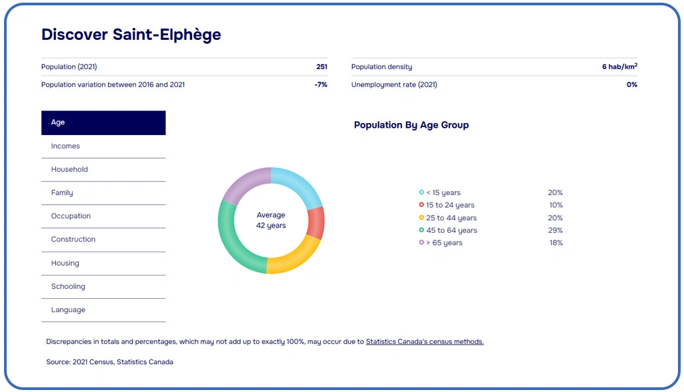
Task: Click the purple > 65 years legend marker
Action: click(x=421, y=243)
